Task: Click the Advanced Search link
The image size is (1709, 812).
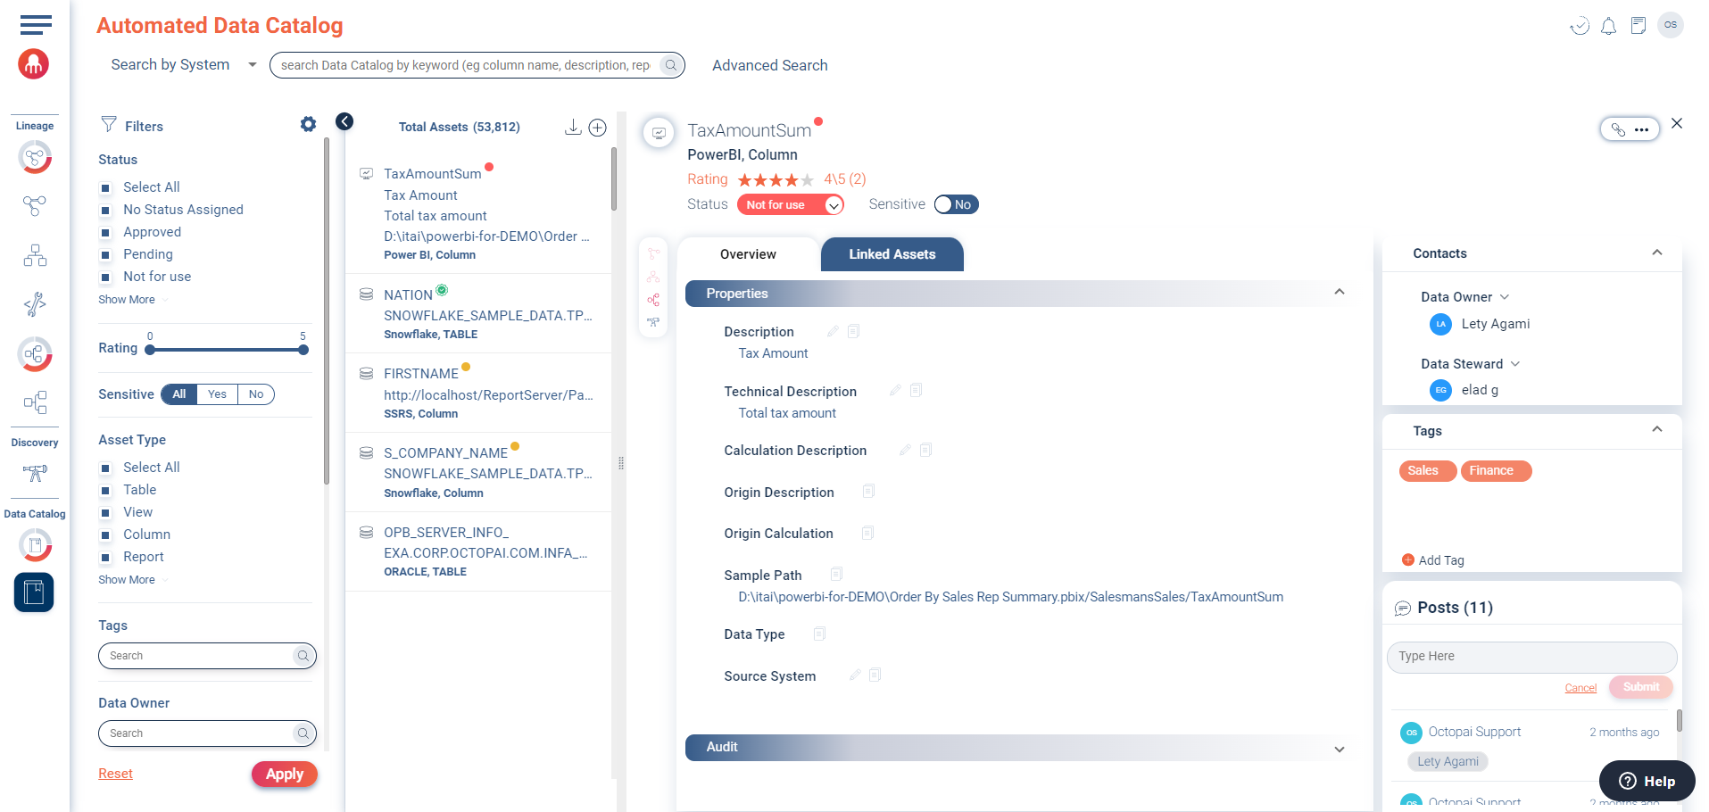Action: pos(769,65)
